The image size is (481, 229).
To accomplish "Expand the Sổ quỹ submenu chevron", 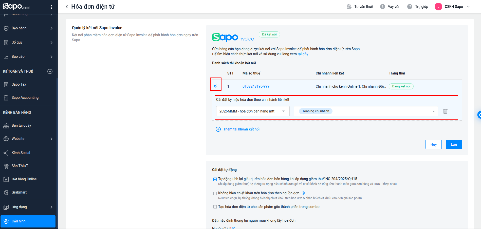I will (51, 43).
